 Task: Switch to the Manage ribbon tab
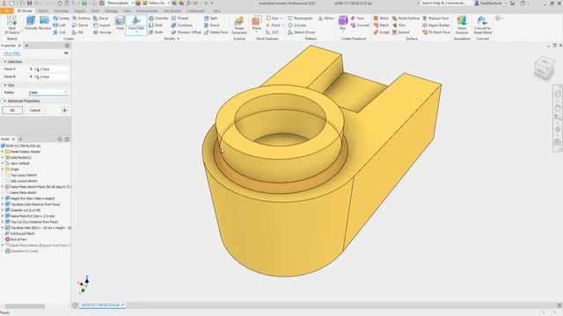(111, 11)
